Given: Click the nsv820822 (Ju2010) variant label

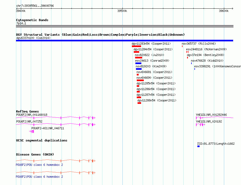Looking at the screenshot, I should coord(149,55).
